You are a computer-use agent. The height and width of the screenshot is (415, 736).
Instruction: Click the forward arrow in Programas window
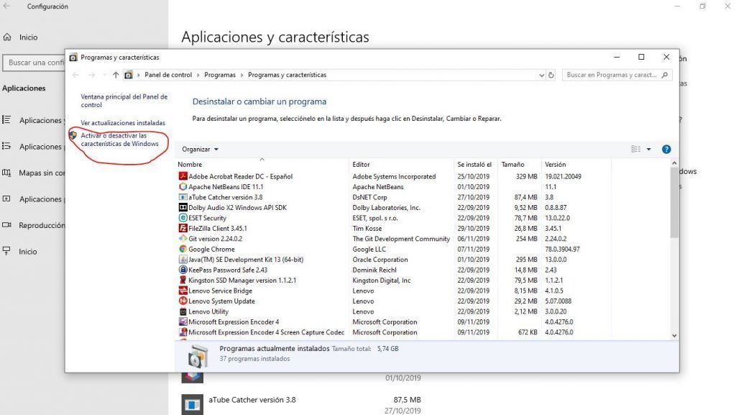91,75
